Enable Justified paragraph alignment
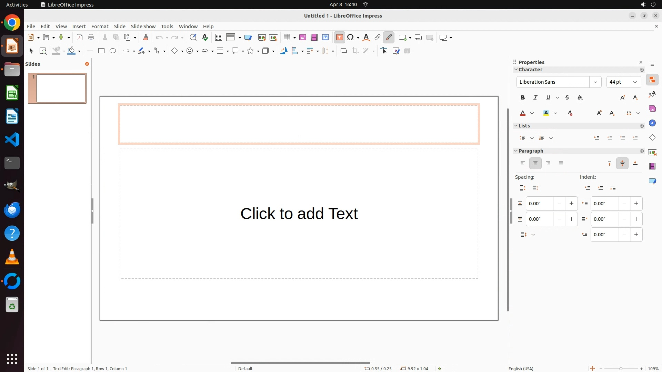This screenshot has height=372, width=662. pyautogui.click(x=561, y=164)
